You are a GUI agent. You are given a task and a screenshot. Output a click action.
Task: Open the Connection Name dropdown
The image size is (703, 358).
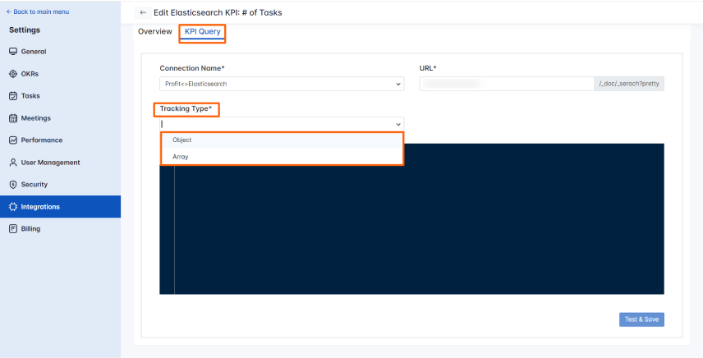[x=282, y=84]
